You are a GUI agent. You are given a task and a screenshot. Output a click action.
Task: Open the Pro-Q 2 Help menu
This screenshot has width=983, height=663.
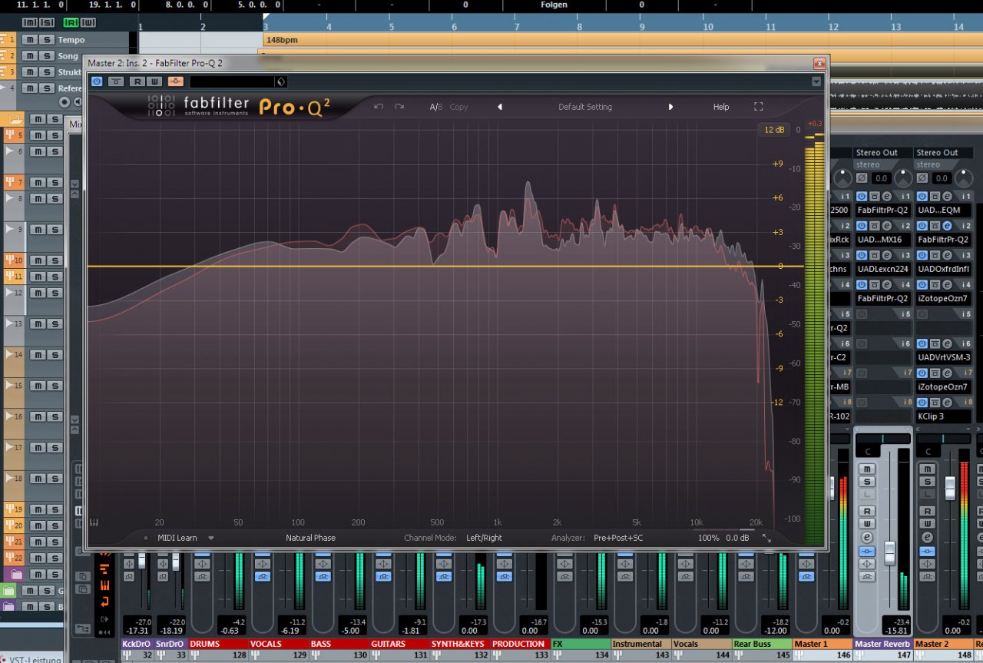pos(721,107)
